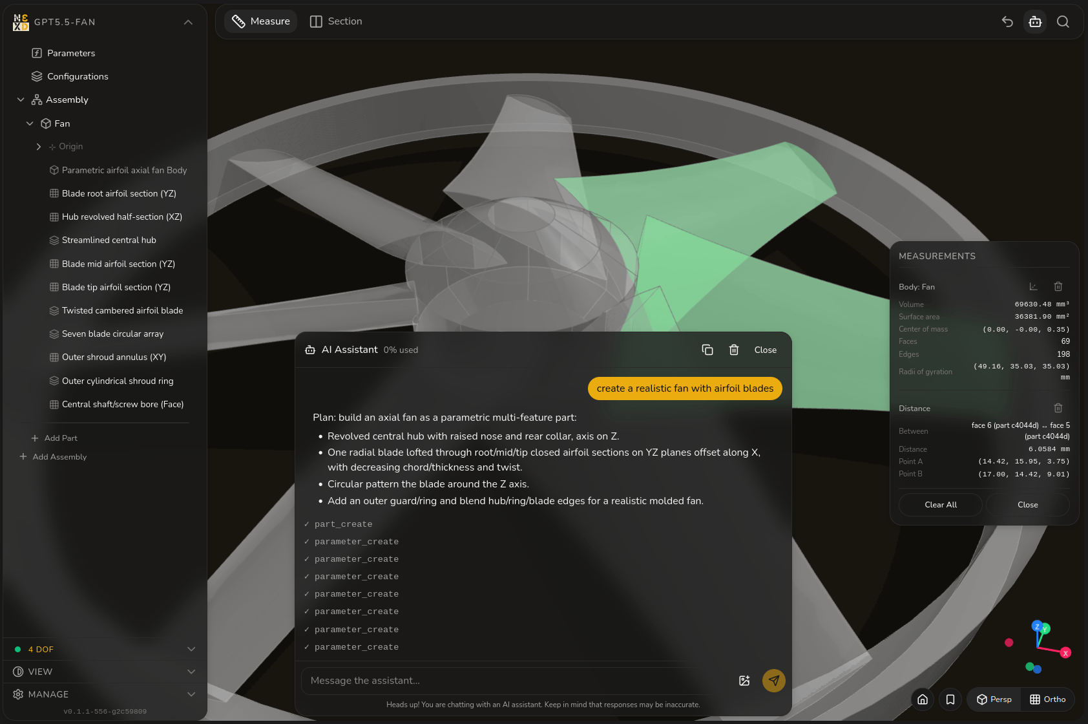The width and height of the screenshot is (1088, 724).
Task: Click Clear All measurements
Action: pyautogui.click(x=941, y=505)
